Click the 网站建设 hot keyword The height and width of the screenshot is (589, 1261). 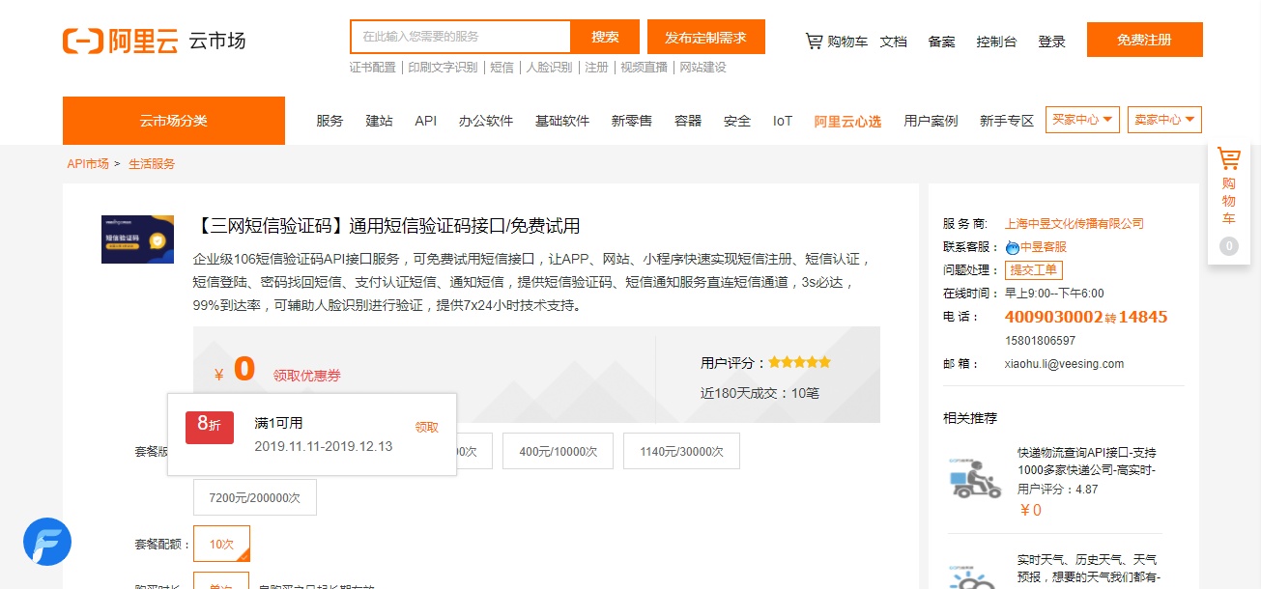pyautogui.click(x=702, y=68)
